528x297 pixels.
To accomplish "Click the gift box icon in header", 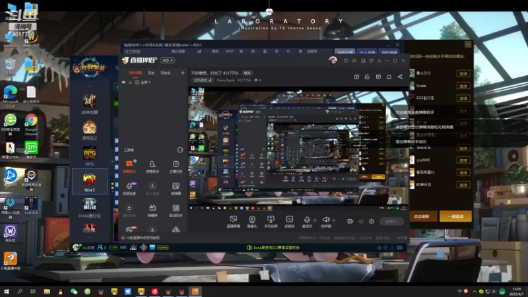I will [356, 77].
